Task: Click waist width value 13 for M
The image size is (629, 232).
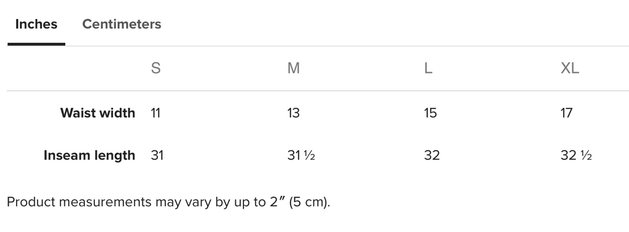Action: 293,113
